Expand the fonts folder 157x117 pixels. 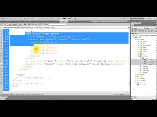tap(138, 48)
